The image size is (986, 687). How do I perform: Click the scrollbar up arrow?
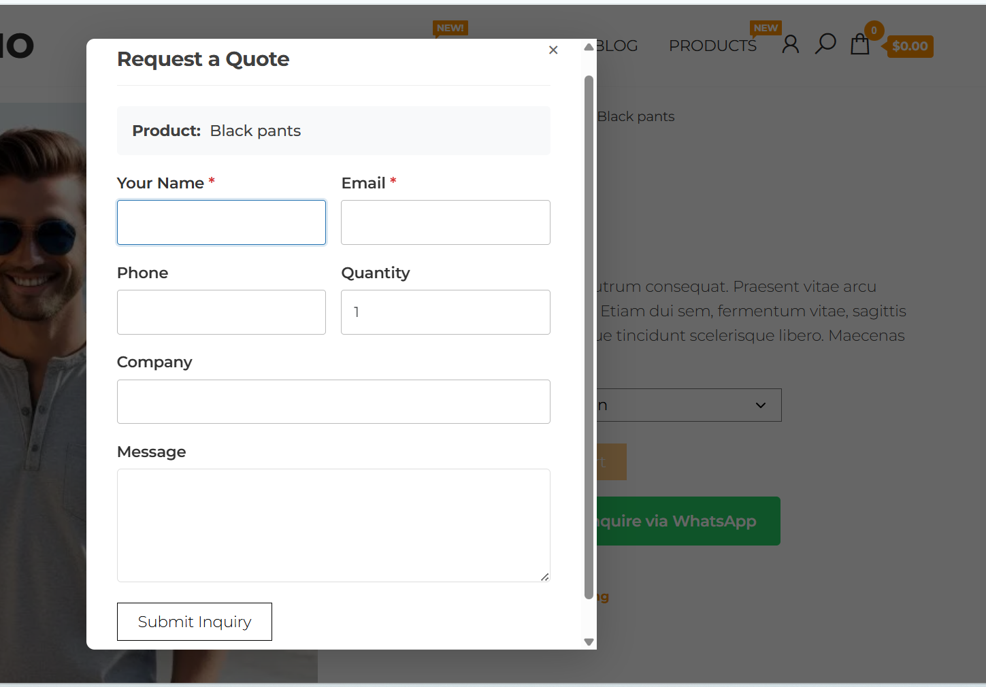point(588,46)
